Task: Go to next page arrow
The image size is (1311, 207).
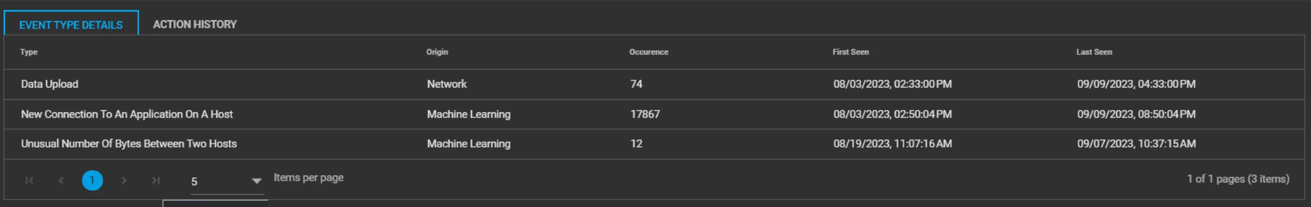Action: coord(123,180)
